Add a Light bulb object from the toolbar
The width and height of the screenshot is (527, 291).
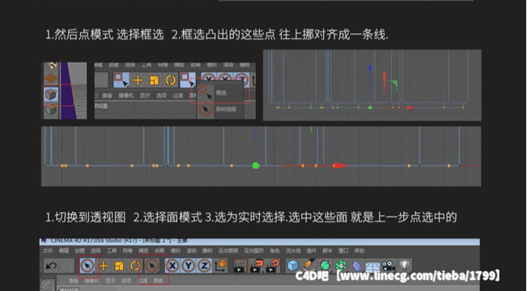pyautogui.click(x=405, y=266)
